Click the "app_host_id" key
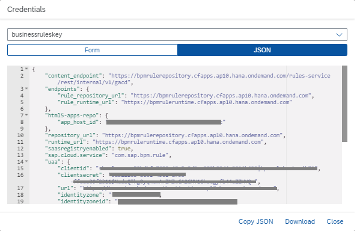 click(x=78, y=122)
